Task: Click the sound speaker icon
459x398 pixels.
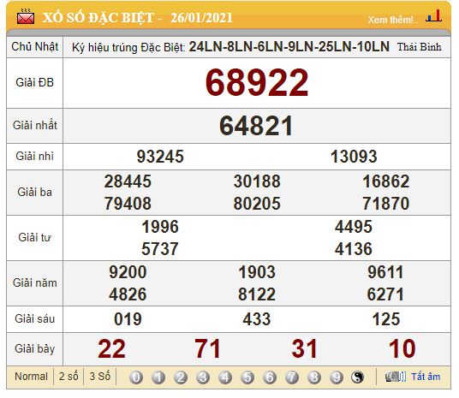Action: click(x=396, y=377)
